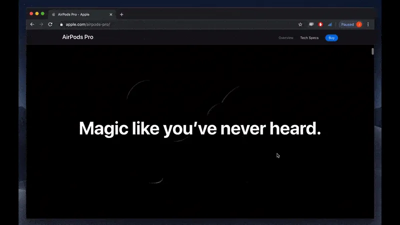
Task: Click the orange profile avatar
Action: 359,24
